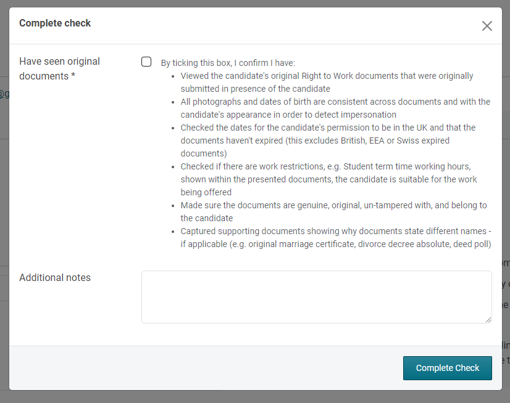The image size is (510, 403).
Task: Click into the Additional notes text area
Action: [x=316, y=296]
